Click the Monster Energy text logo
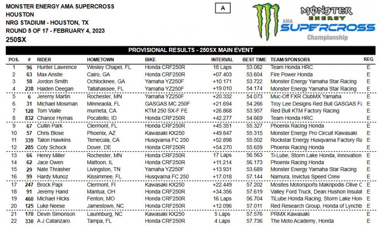This screenshot has width=383, height=227. (326, 13)
